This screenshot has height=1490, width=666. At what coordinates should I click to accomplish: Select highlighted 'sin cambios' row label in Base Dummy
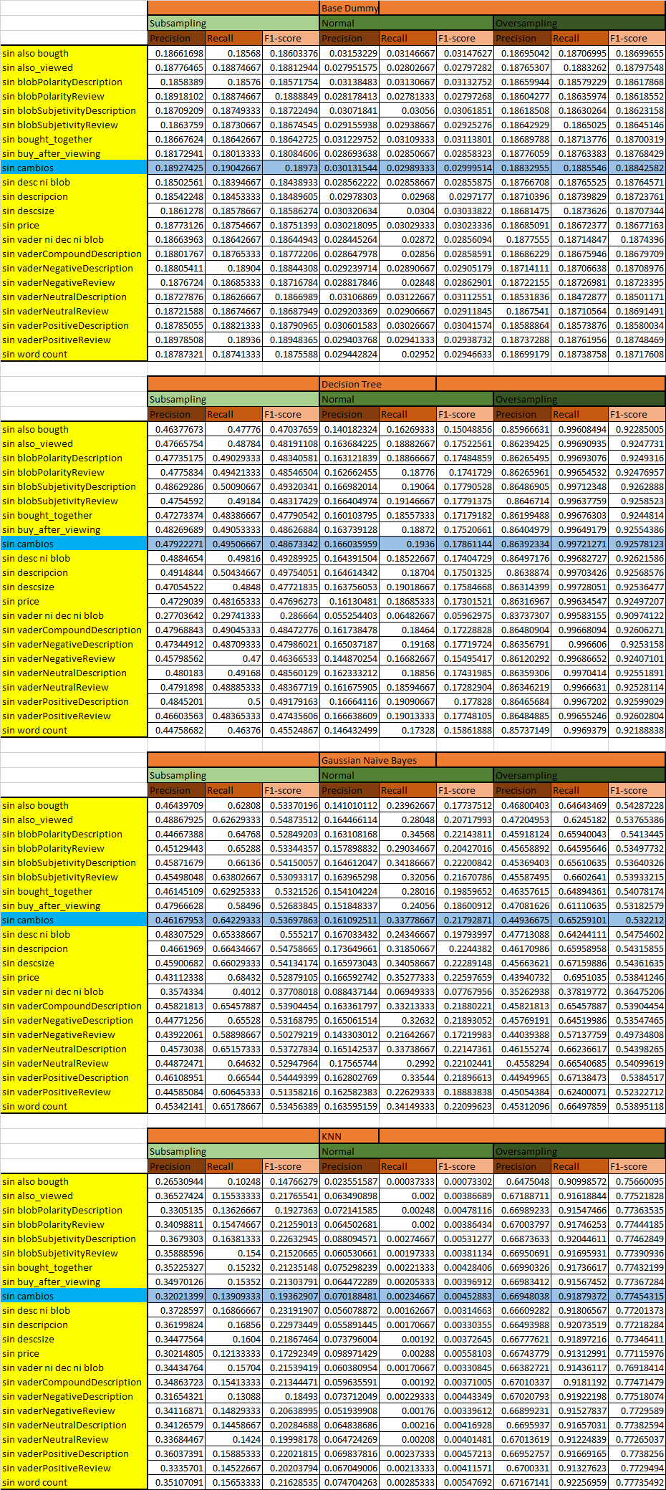[x=74, y=168]
